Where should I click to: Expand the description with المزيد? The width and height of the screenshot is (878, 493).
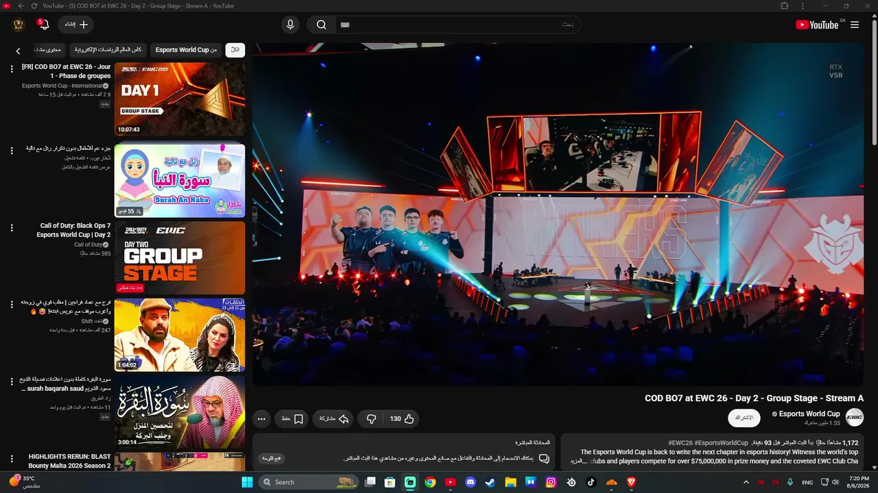580,462
